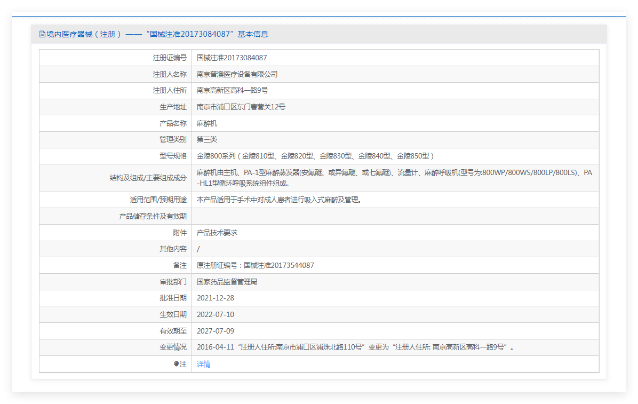Click the document icon before 境内医疗器械 heading
638x404 pixels.
point(42,34)
